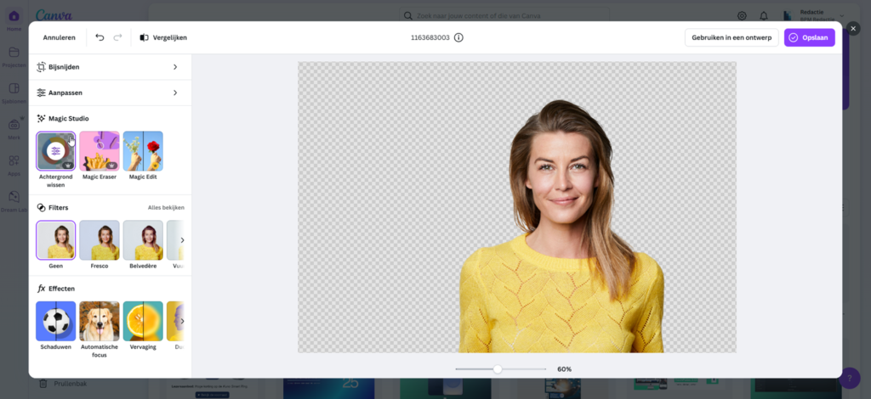Click Alles bekijken for filters

(x=166, y=207)
